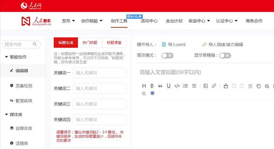Open 创作赋能 dropdown menu

pos(92,21)
